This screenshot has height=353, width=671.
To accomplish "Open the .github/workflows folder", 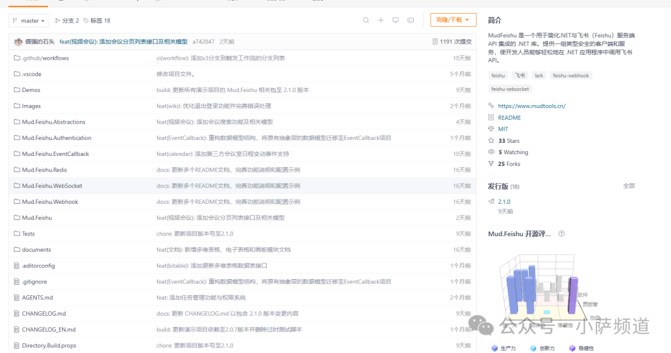I will [45, 58].
